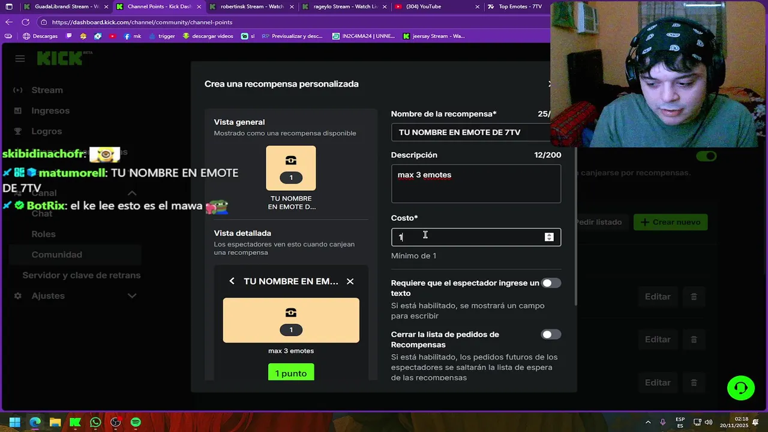Collapse the Canal sidebar section

pos(132,193)
